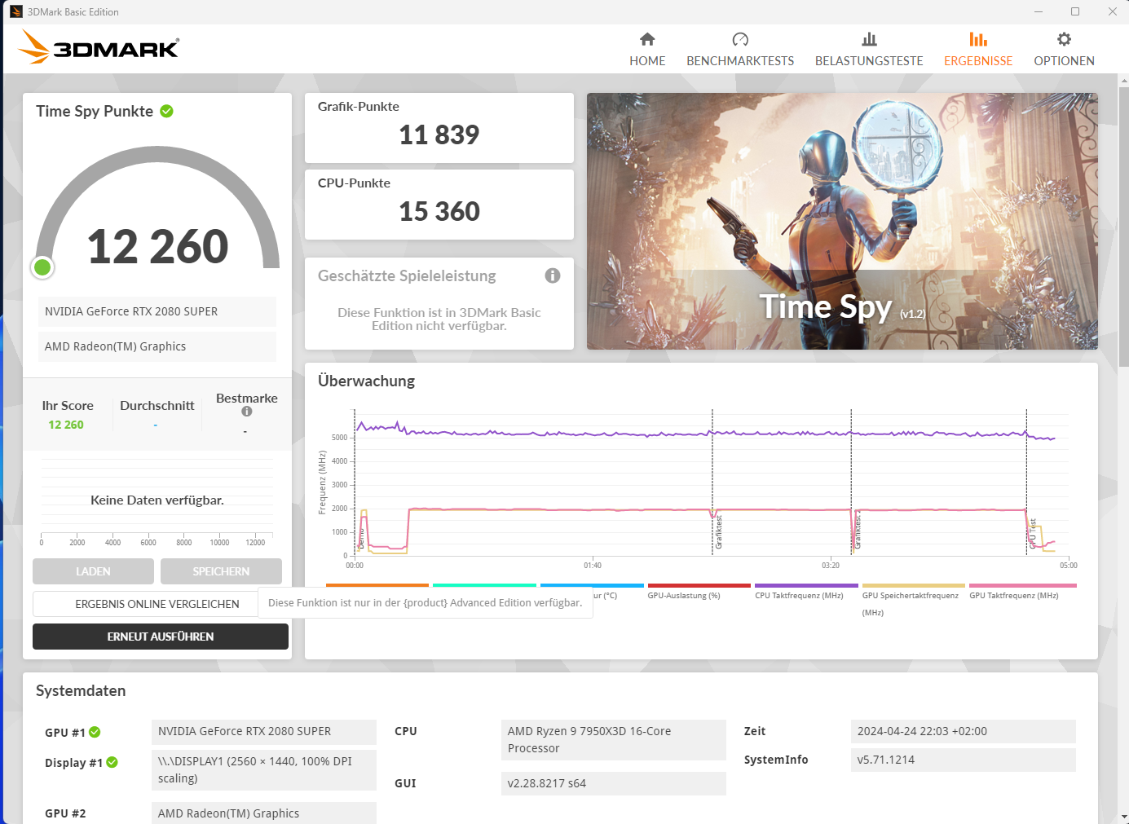Click the LADEN button
The height and width of the screenshot is (824, 1129).
pos(93,571)
